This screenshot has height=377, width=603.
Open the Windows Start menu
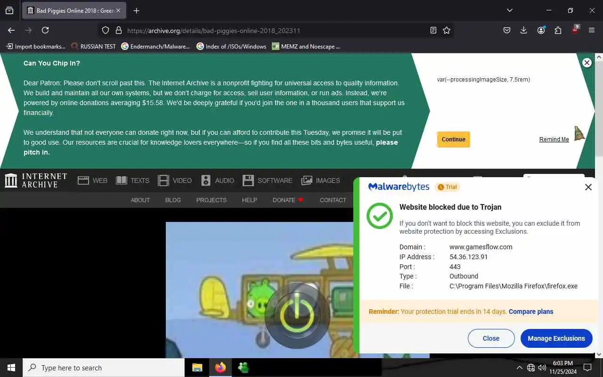11,368
